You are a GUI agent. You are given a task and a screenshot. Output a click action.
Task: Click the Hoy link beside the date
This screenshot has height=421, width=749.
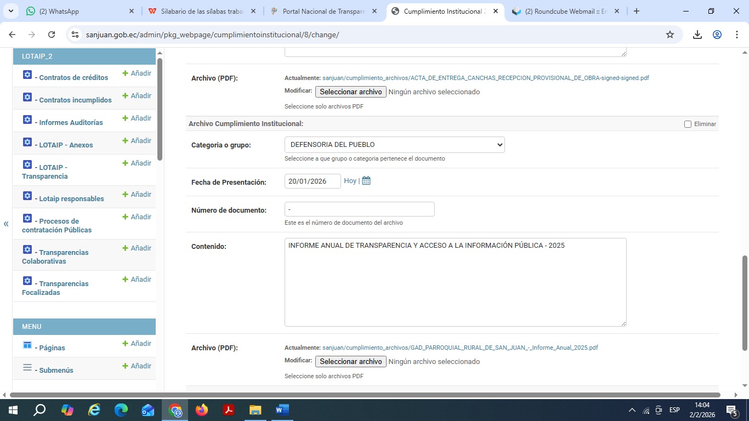(350, 181)
